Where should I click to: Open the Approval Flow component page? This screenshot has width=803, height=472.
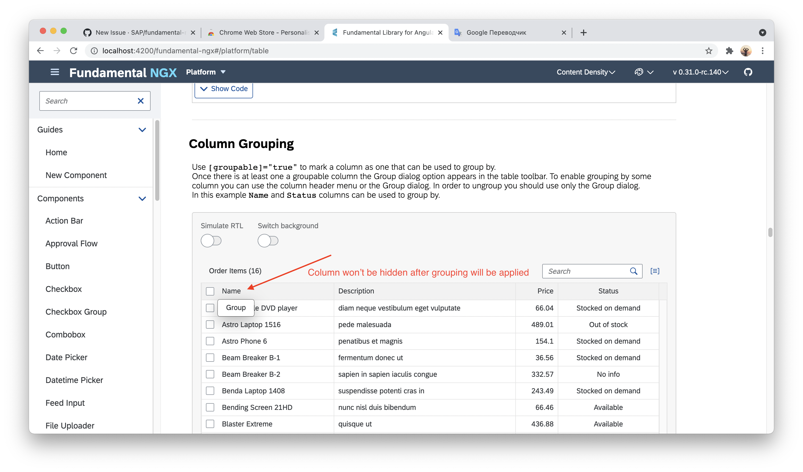pos(71,244)
